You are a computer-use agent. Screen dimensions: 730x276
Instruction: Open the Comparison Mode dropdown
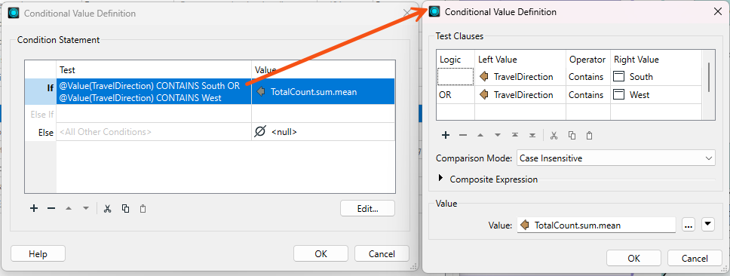coord(616,158)
